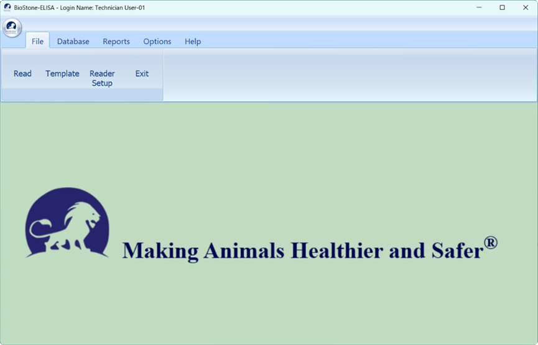Minimize the BioStone-ELISA window
Screen dimensions: 538x345
480,7
